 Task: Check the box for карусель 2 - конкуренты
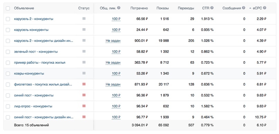click(x=8, y=19)
